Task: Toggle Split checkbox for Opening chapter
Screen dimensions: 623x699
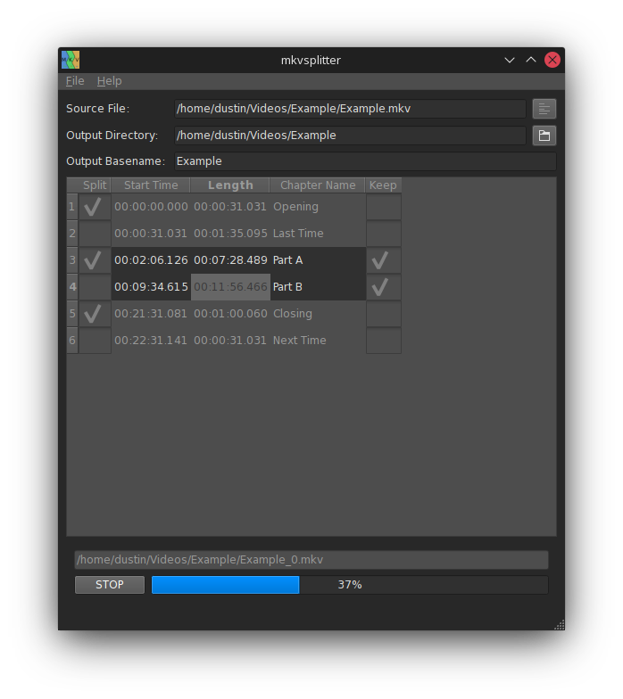Action: click(x=95, y=207)
